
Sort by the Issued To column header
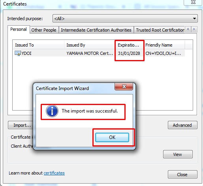click(x=39, y=45)
